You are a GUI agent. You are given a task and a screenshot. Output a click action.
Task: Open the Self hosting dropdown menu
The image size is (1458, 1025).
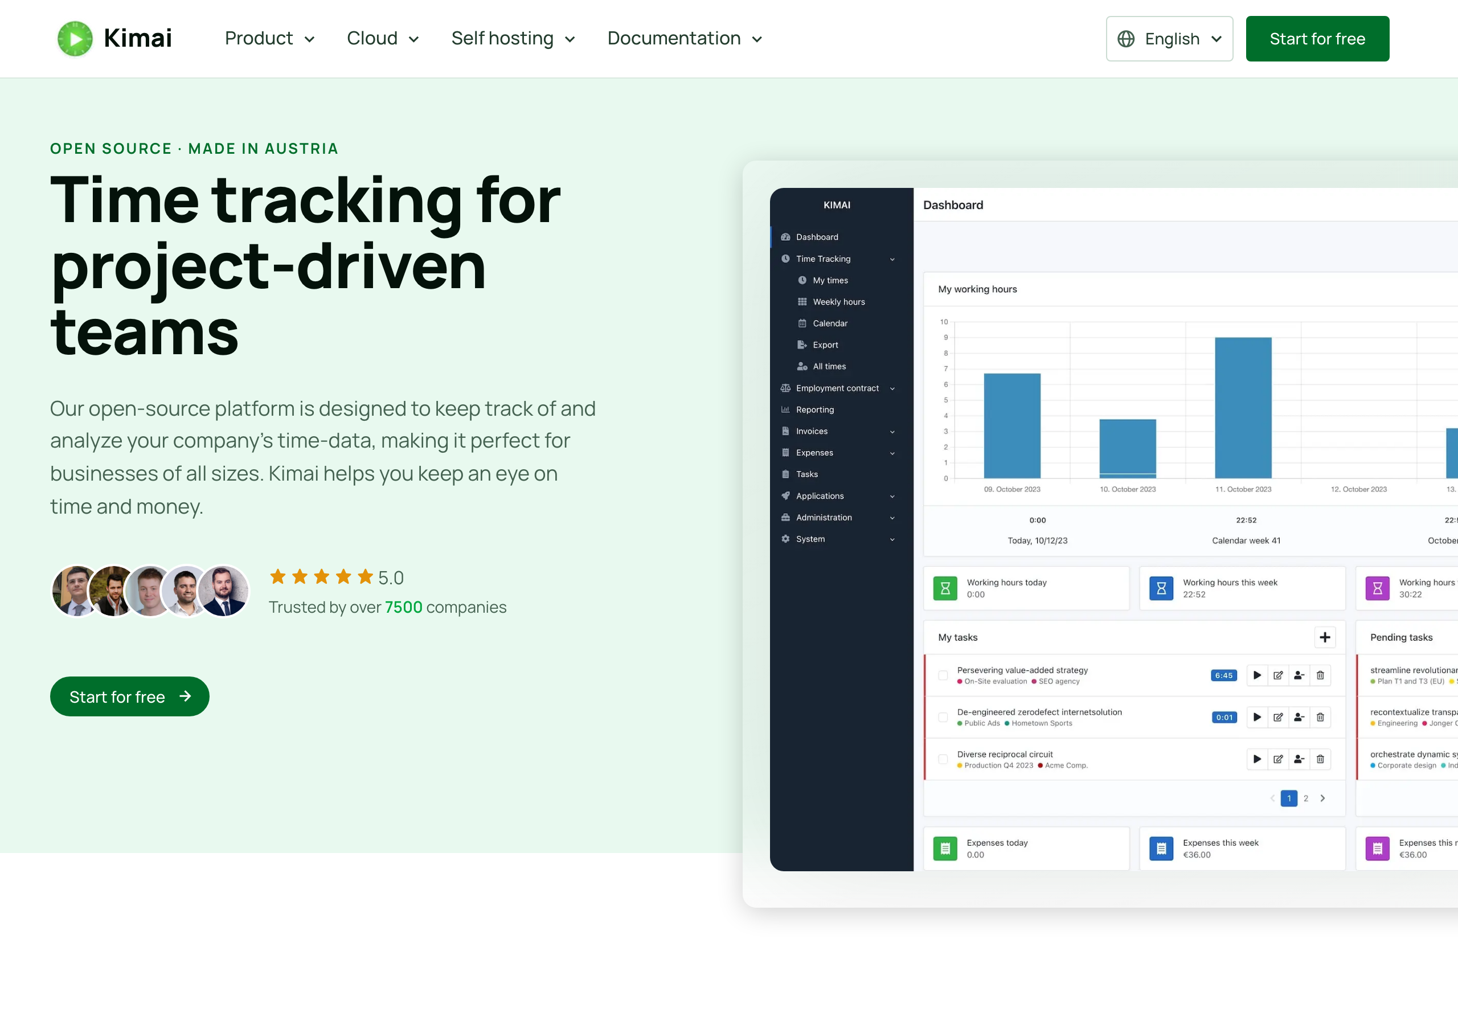513,39
